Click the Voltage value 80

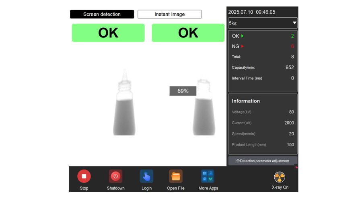[291, 112]
